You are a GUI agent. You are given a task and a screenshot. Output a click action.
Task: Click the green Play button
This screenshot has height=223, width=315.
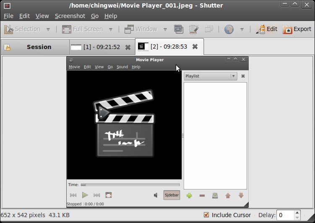85,195
